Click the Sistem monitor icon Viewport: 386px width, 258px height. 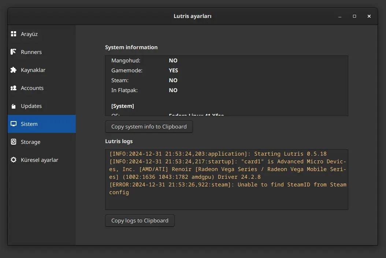click(x=14, y=124)
